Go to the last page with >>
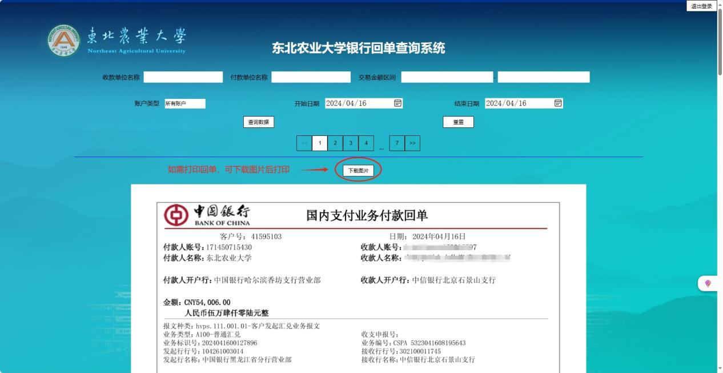Viewport: 723px width, 373px height. click(412, 143)
